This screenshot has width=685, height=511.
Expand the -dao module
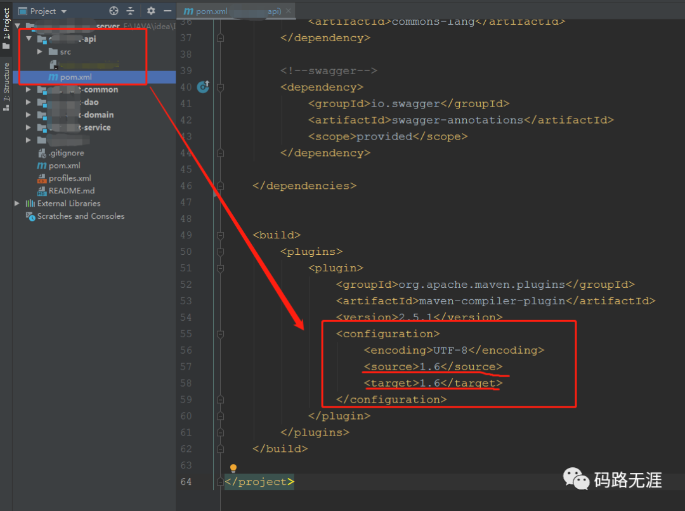click(x=29, y=102)
